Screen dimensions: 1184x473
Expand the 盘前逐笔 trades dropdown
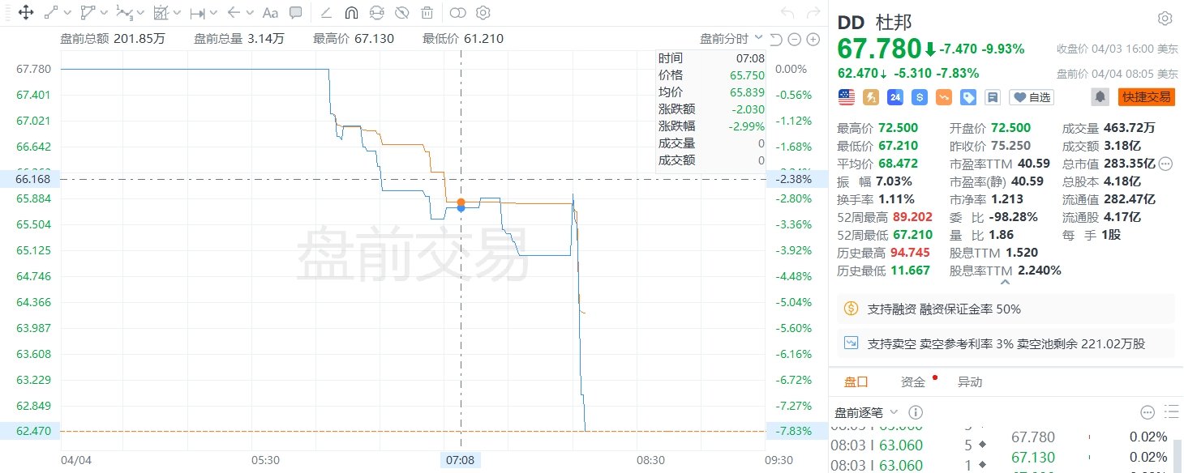(867, 412)
